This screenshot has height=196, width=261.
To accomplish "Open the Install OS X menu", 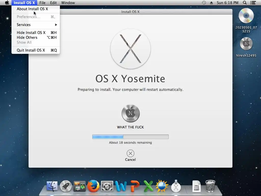I will coord(24,3).
